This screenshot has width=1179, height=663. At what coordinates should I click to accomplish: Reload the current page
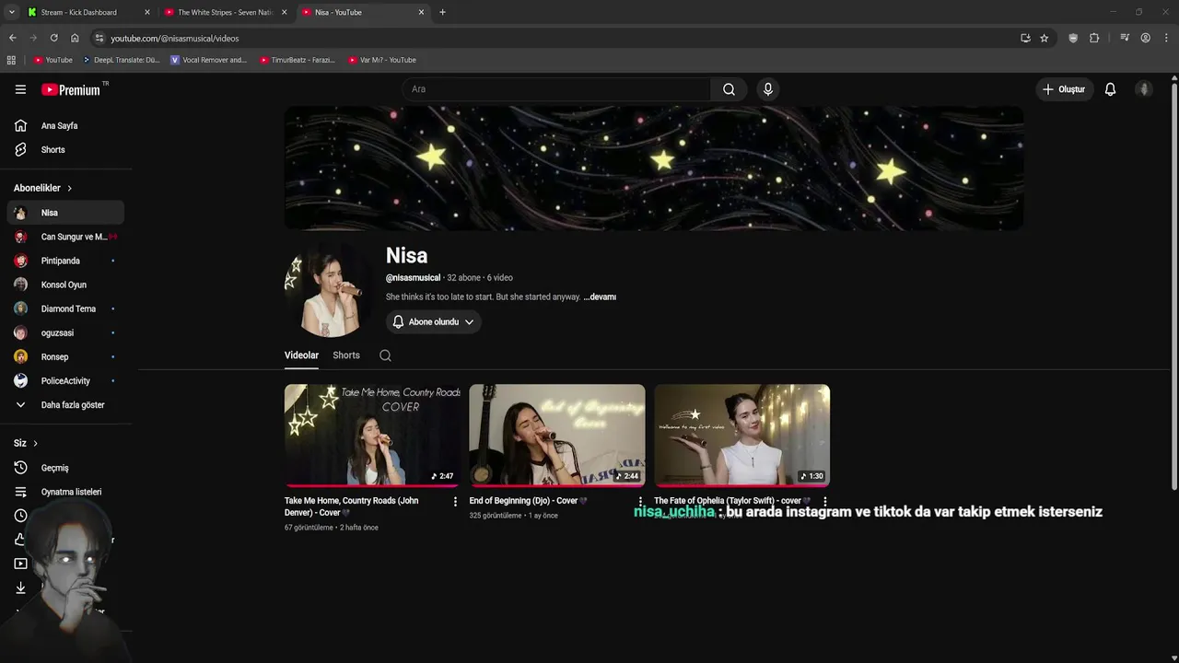(53, 38)
